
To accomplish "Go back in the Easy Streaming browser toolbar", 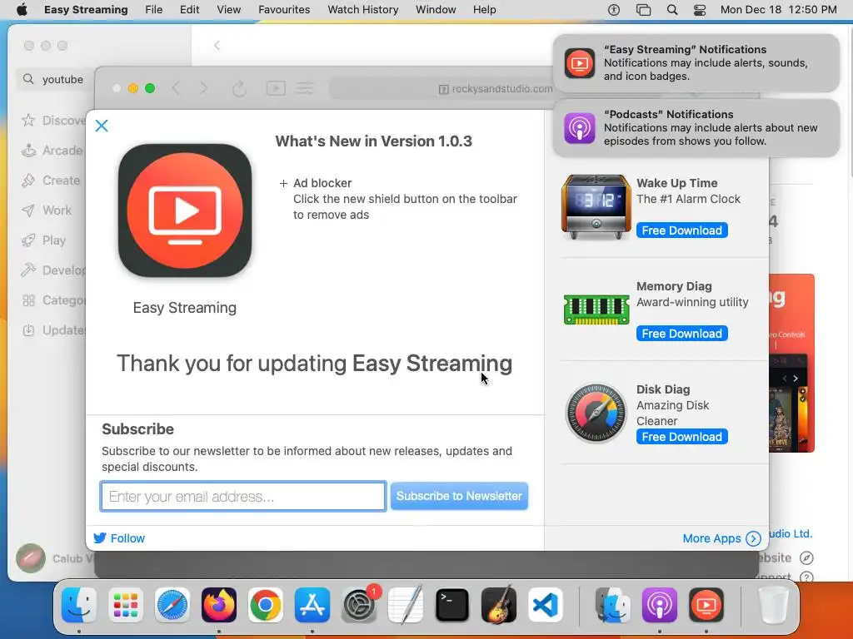I will [177, 88].
